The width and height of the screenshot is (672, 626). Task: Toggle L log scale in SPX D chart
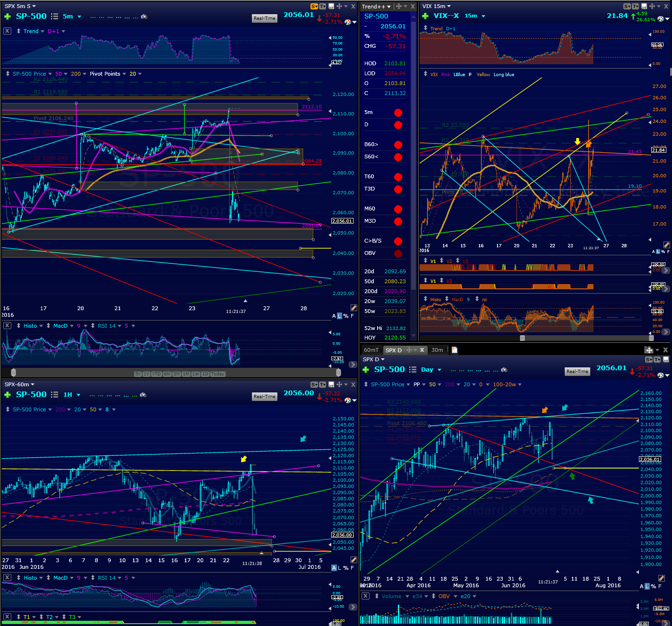(x=647, y=586)
